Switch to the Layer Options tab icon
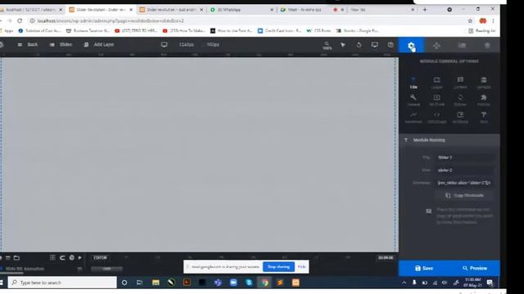 pos(487,46)
